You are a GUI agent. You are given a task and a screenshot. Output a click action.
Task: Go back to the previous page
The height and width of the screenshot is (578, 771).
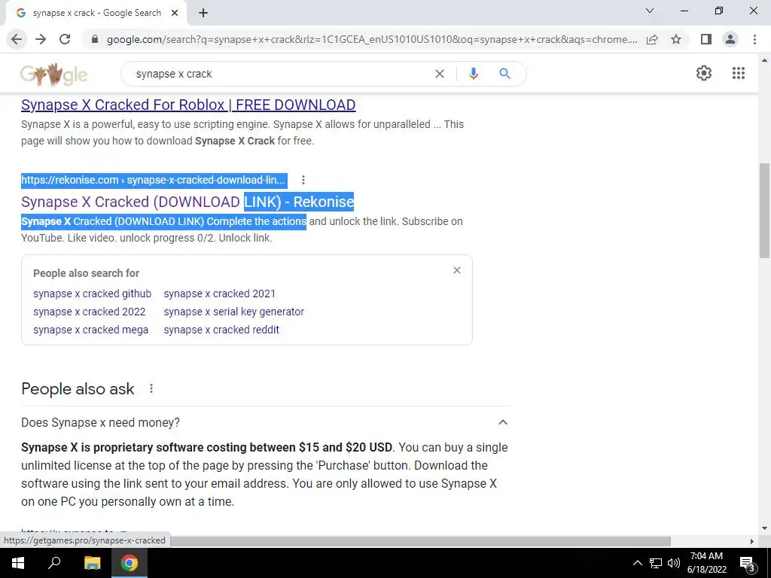click(17, 39)
